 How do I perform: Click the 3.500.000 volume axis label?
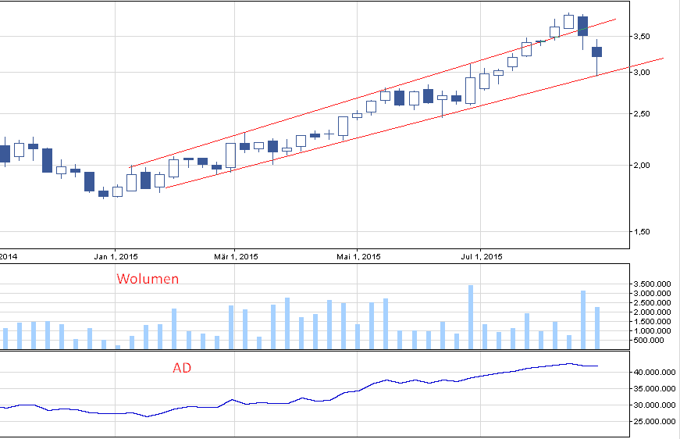(653, 284)
